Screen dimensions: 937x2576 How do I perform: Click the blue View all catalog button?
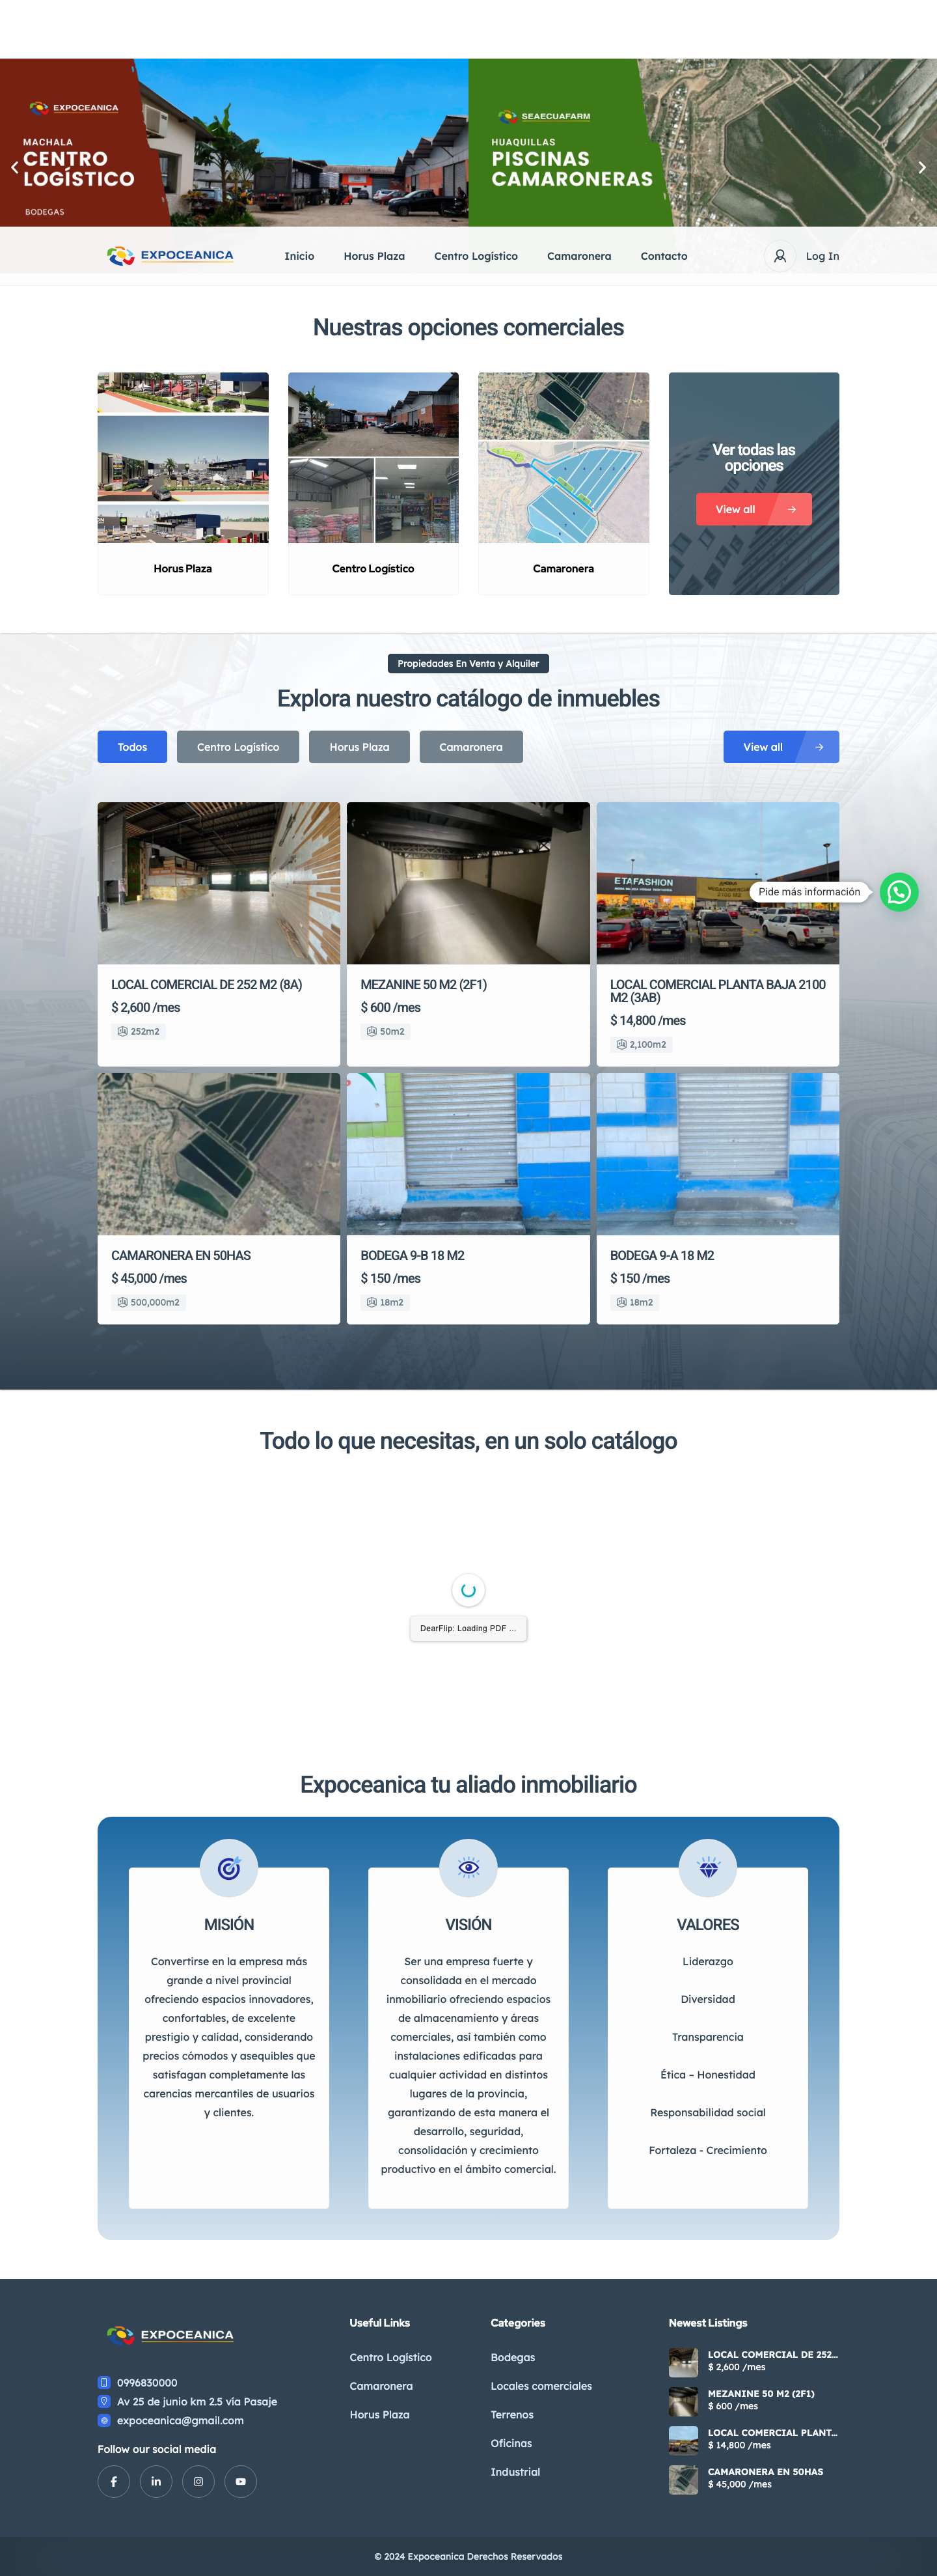pos(781,747)
